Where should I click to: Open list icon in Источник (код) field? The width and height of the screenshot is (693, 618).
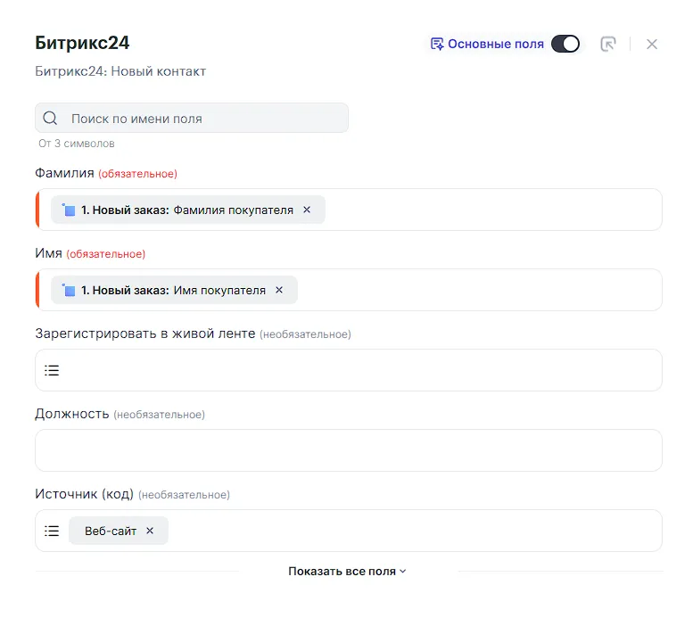click(52, 531)
